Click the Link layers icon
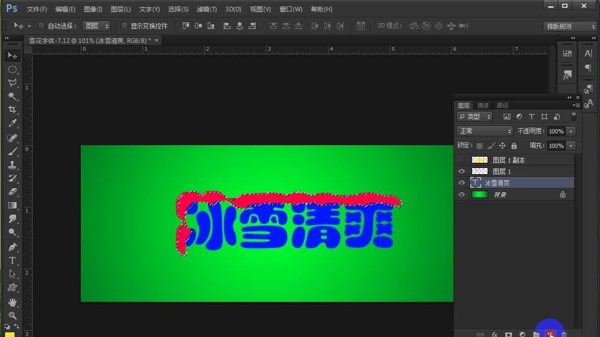 480,334
